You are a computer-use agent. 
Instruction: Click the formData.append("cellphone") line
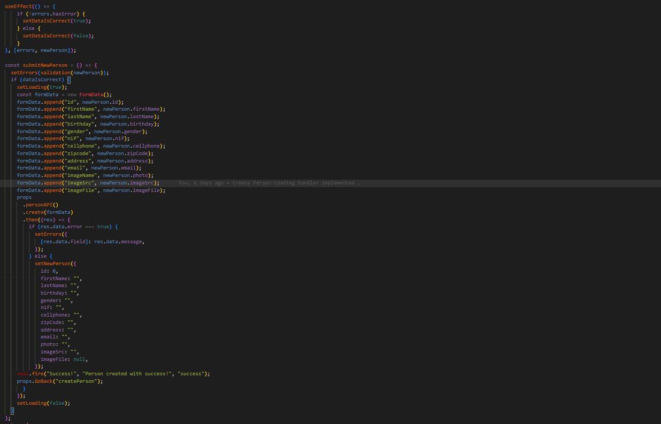coord(91,146)
